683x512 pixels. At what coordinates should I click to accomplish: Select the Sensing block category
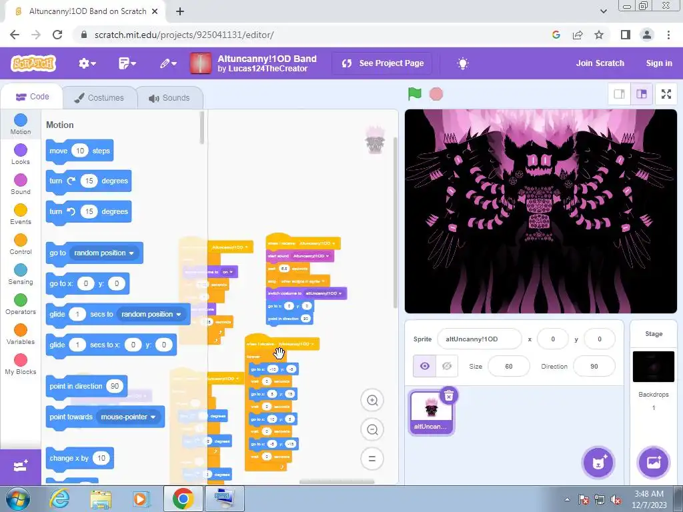point(21,274)
